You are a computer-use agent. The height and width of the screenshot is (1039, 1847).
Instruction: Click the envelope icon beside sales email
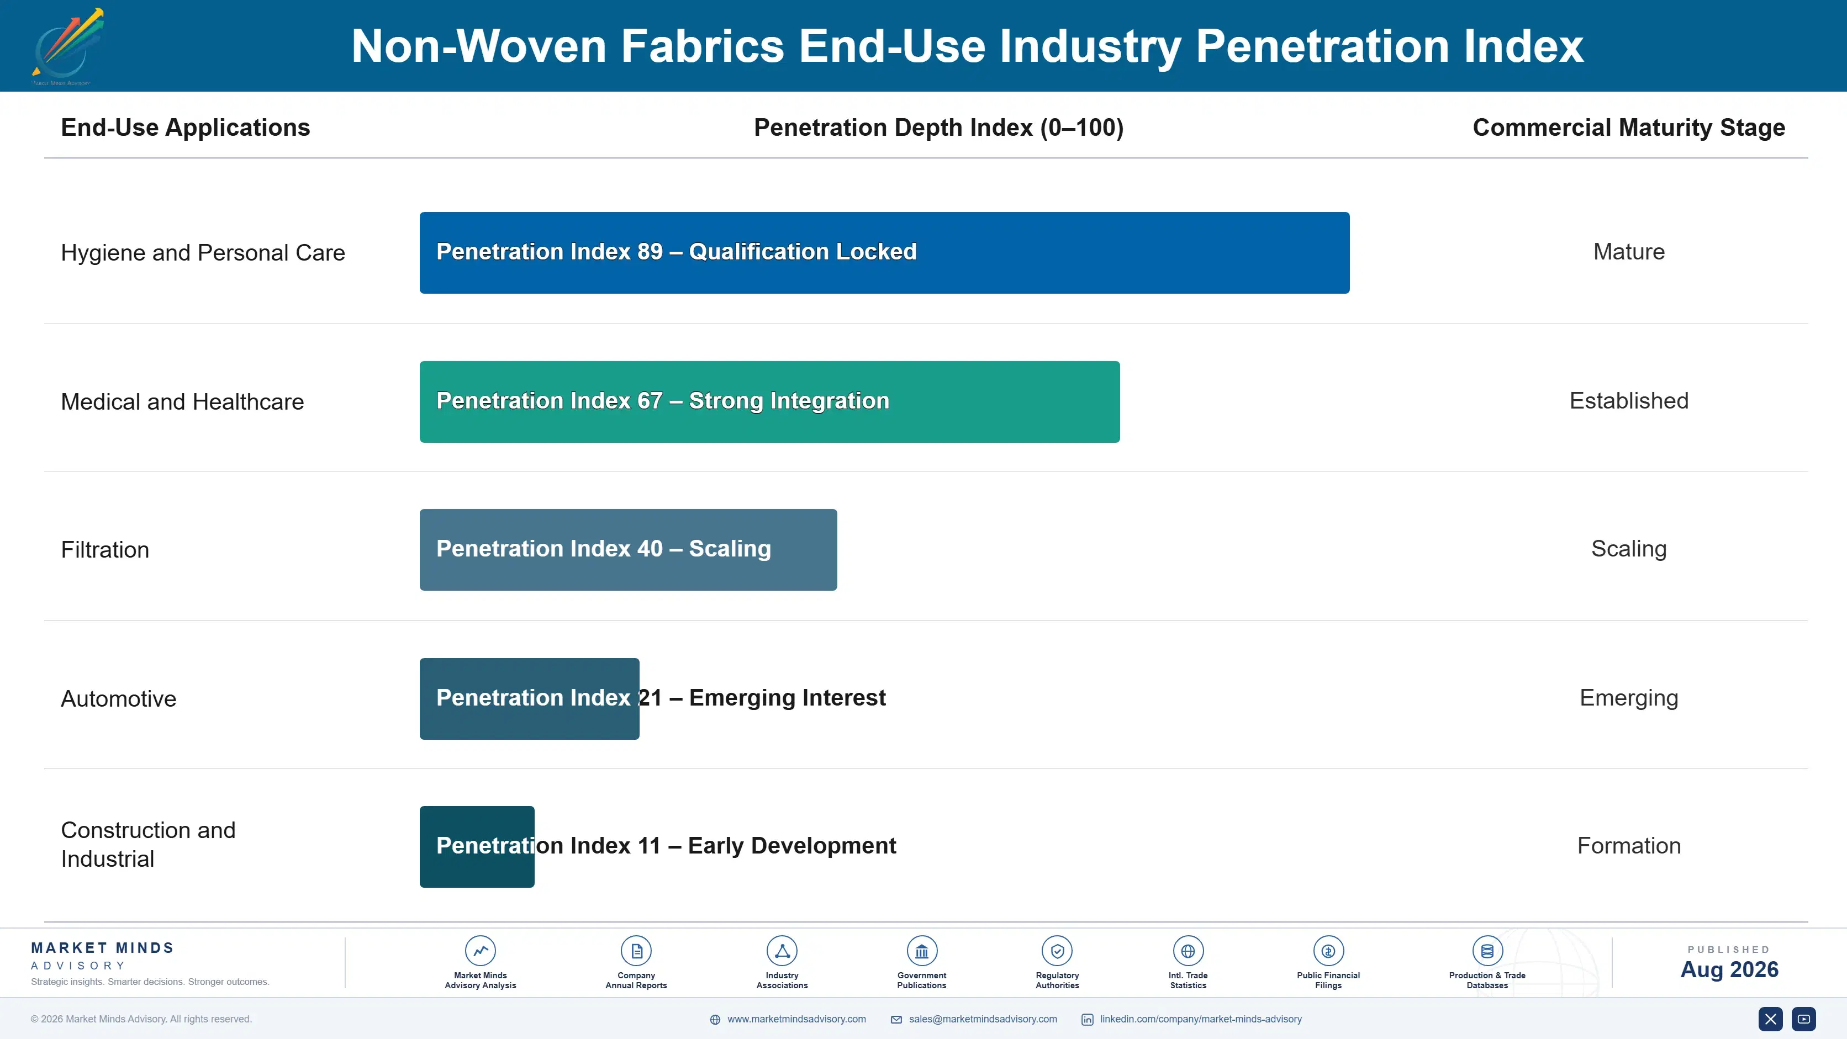coord(896,1020)
